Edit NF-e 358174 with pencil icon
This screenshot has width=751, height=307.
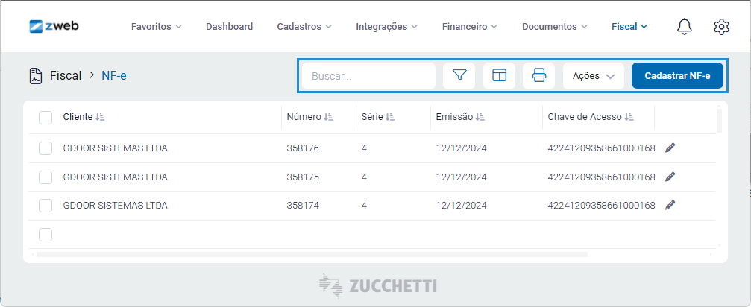[x=670, y=205]
